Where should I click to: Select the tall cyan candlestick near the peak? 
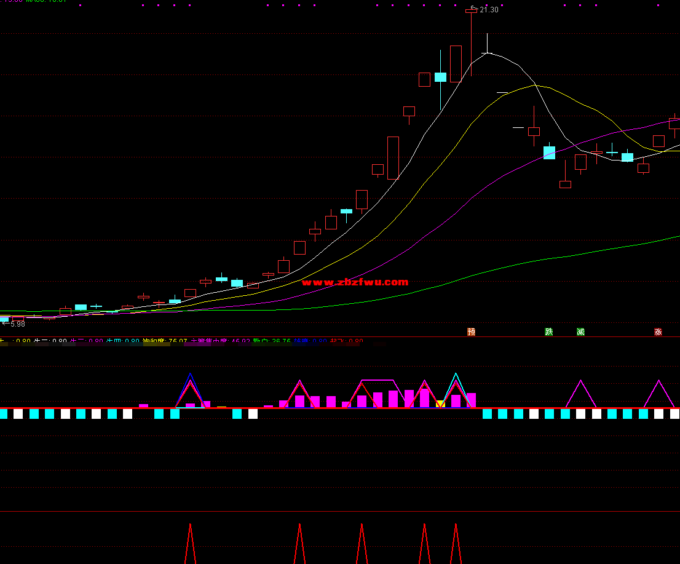point(440,77)
